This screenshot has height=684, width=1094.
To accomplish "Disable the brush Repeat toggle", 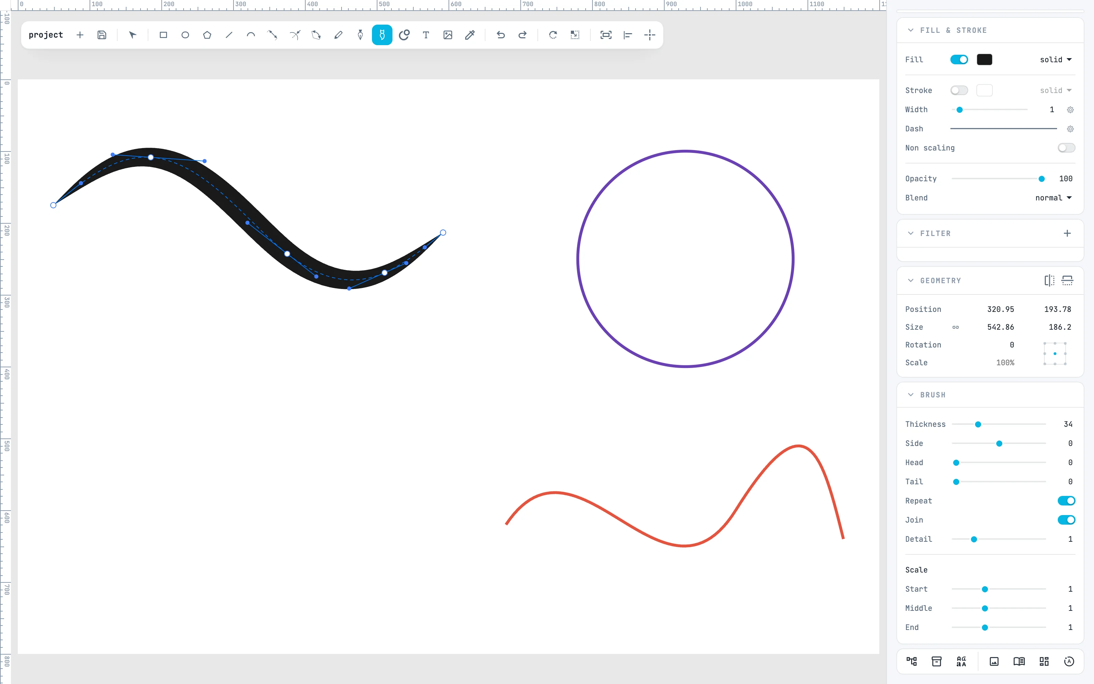I will tap(1066, 501).
